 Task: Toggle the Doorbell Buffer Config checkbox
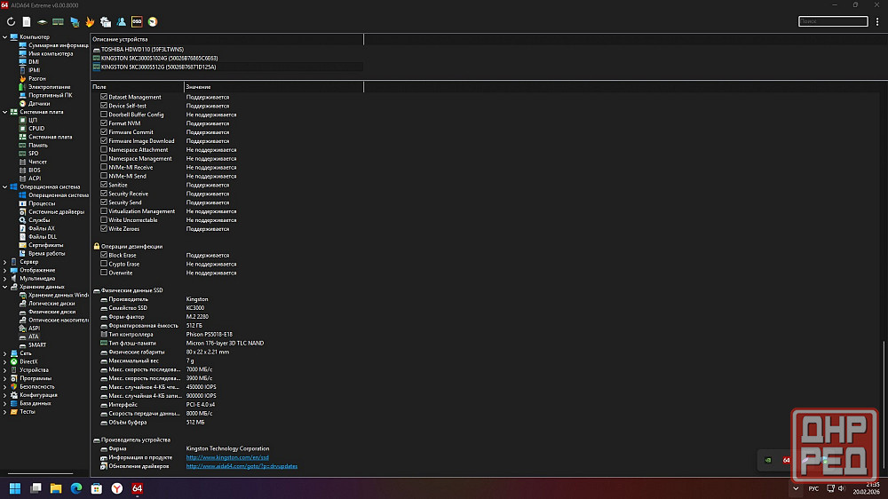pos(104,115)
